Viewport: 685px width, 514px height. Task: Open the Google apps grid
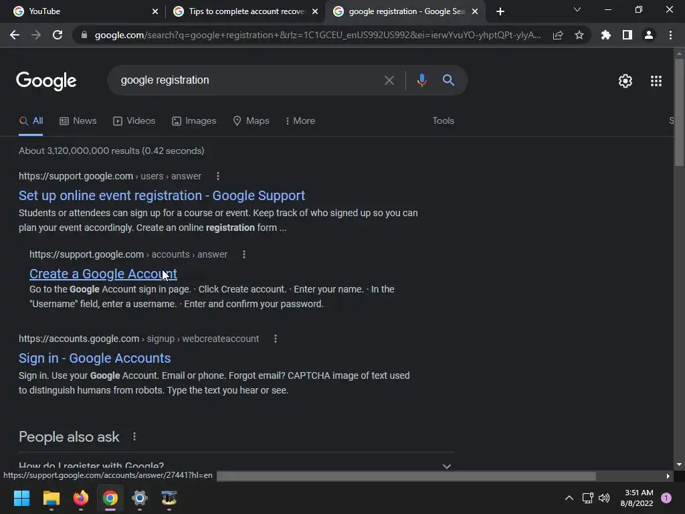(656, 81)
